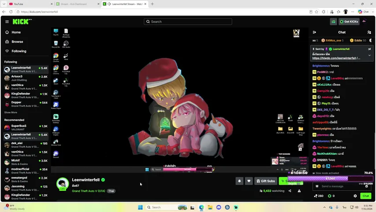
Task: Click the R4Mos_exe gifter entry
Action: click(x=333, y=40)
